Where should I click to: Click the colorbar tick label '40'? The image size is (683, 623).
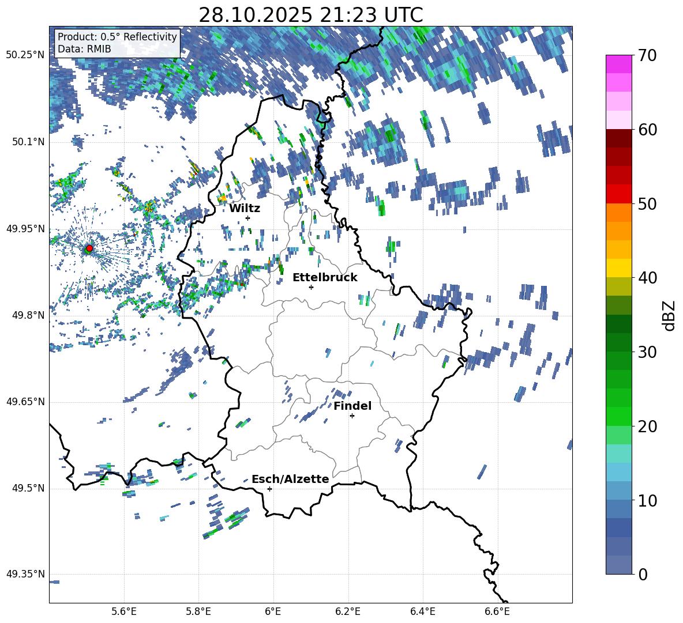point(647,278)
